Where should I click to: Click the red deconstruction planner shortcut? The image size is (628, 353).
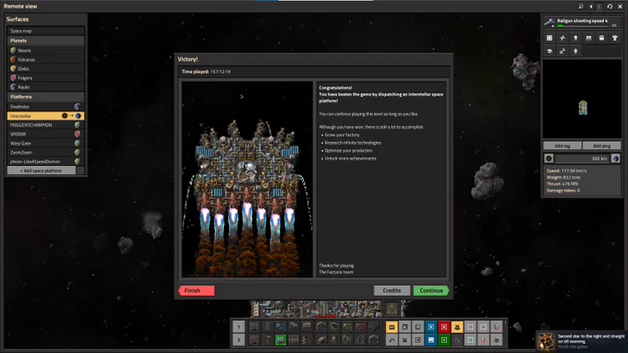click(444, 327)
